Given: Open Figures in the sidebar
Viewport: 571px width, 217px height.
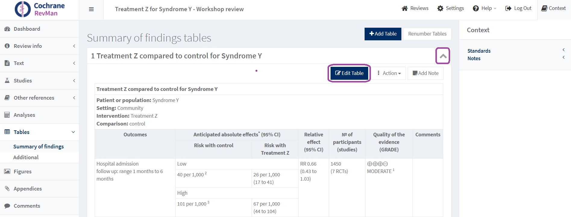Looking at the screenshot, I should tap(23, 172).
